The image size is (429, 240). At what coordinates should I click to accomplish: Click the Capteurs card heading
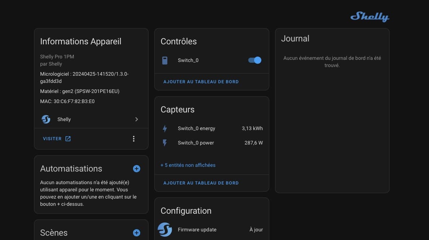click(177, 109)
